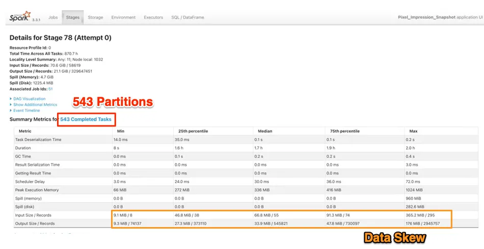Open the Jobs tab

53,17
